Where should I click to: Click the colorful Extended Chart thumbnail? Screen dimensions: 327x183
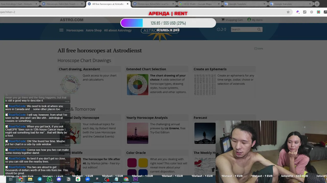[x=137, y=85]
